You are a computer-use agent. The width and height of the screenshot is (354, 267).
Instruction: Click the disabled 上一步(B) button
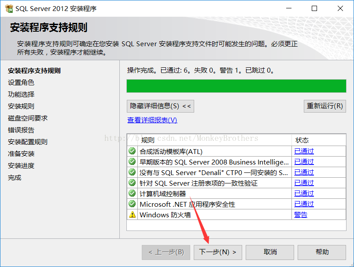point(166,252)
